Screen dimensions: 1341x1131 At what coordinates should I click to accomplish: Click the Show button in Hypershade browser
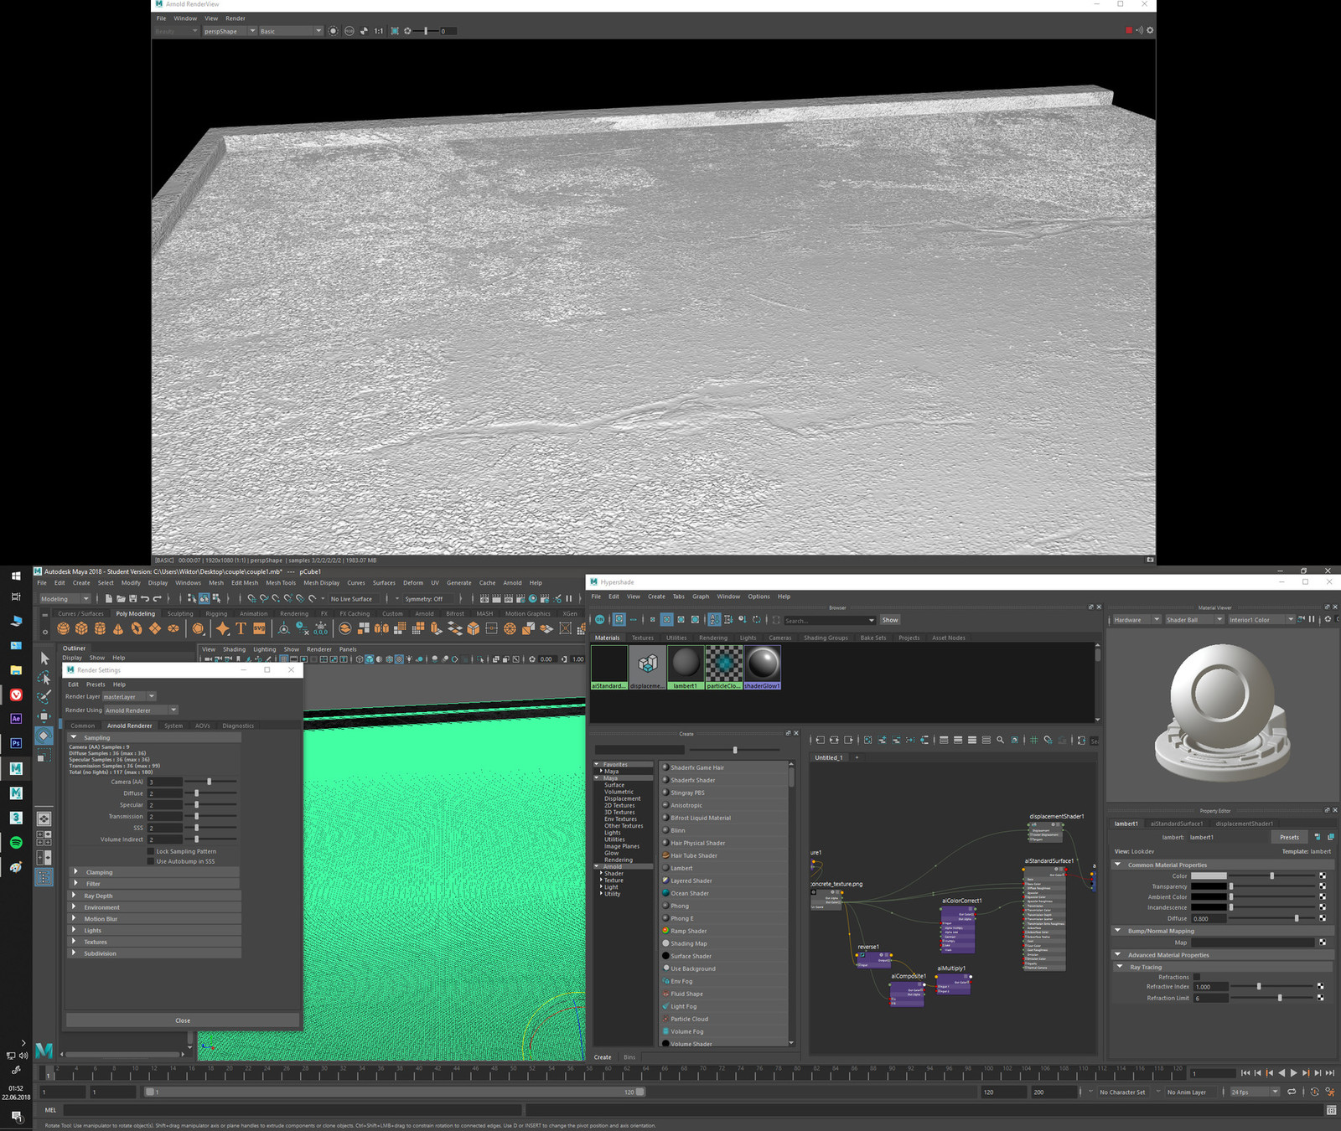(x=890, y=620)
